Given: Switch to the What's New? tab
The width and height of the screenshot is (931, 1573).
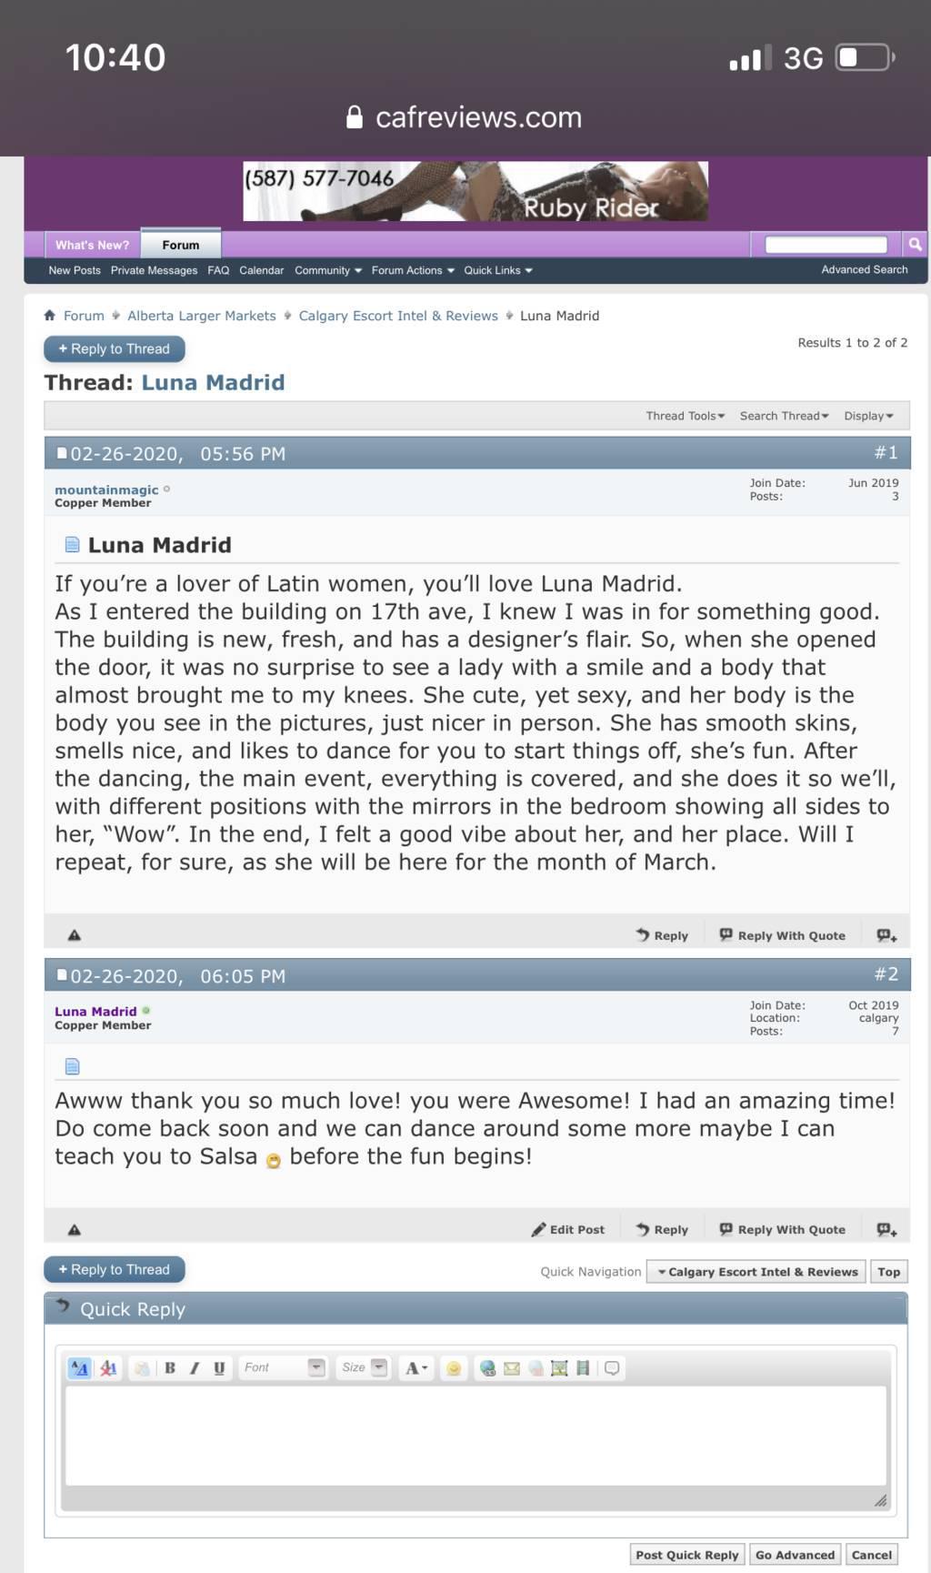Looking at the screenshot, I should [92, 245].
